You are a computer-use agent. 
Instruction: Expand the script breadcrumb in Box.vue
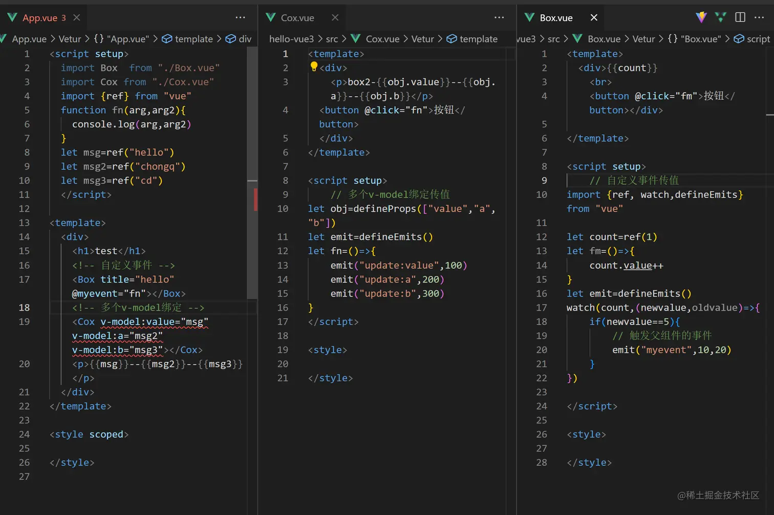758,39
